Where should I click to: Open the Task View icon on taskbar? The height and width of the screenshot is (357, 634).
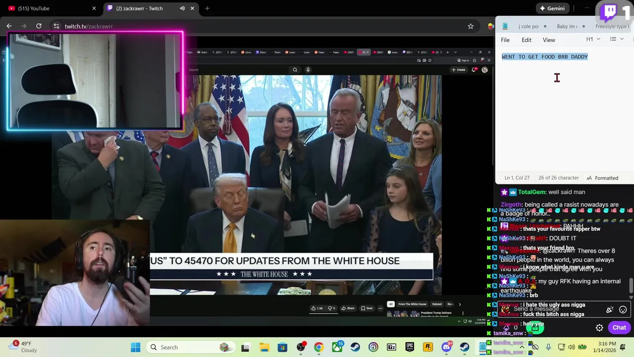click(245, 347)
